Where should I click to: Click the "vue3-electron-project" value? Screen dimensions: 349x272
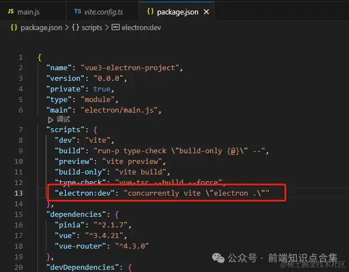(x=130, y=67)
